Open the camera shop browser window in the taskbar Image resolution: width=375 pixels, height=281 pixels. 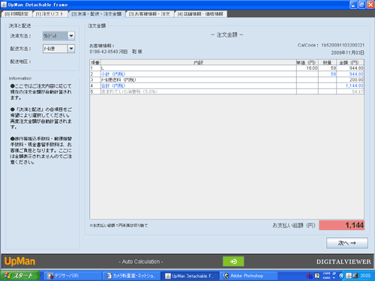coord(131,276)
